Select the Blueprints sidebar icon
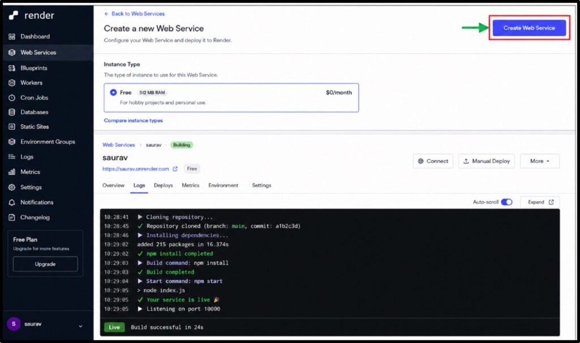The width and height of the screenshot is (580, 343). [x=12, y=68]
